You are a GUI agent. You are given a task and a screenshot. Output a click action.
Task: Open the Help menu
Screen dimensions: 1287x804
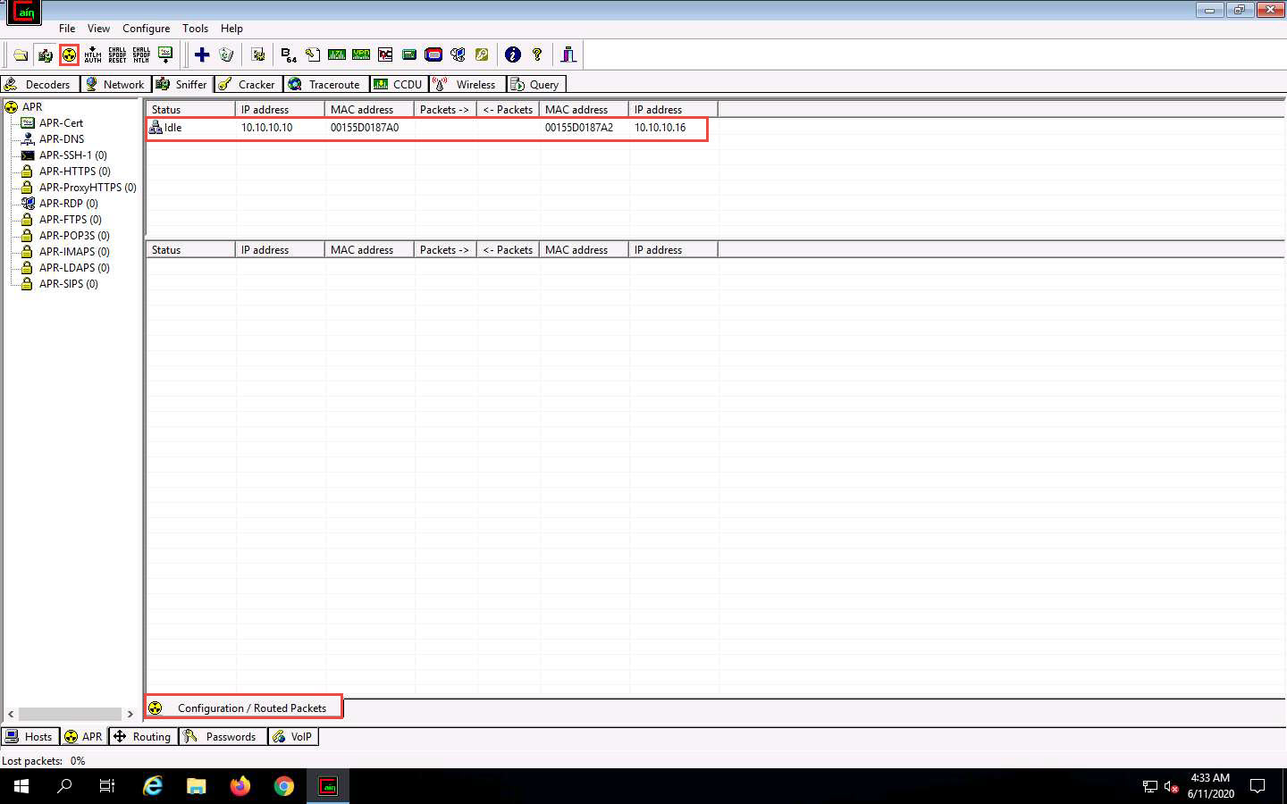click(231, 29)
